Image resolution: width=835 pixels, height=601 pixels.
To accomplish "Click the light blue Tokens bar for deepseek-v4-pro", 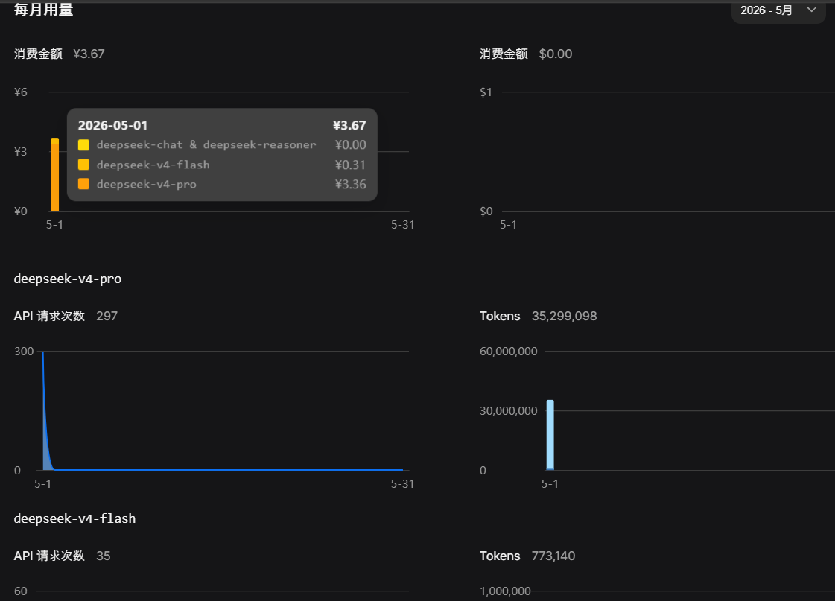I will point(550,435).
